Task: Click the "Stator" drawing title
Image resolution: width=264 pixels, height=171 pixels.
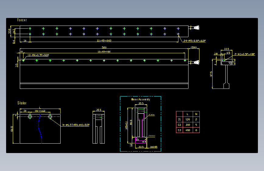Action: coord(22,103)
